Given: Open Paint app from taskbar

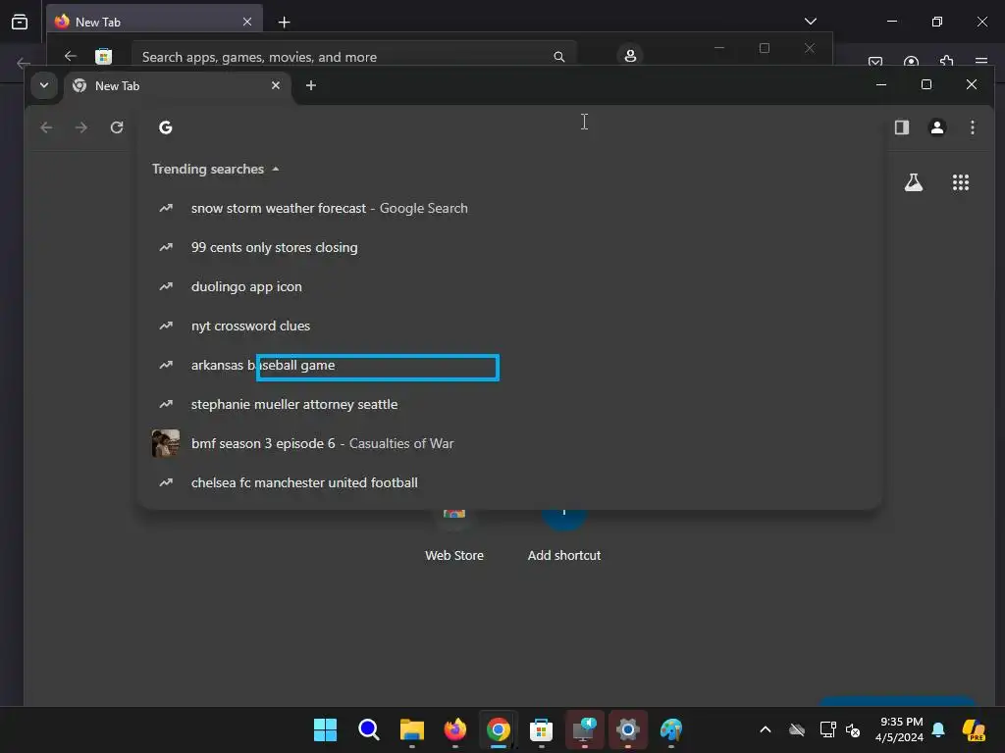Looking at the screenshot, I should click(671, 729).
